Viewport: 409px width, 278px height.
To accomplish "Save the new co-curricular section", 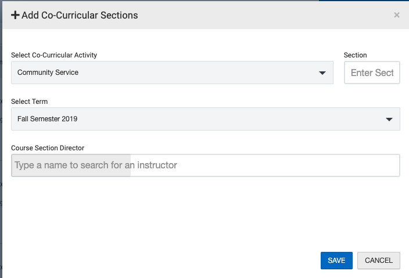I will click(336, 261).
